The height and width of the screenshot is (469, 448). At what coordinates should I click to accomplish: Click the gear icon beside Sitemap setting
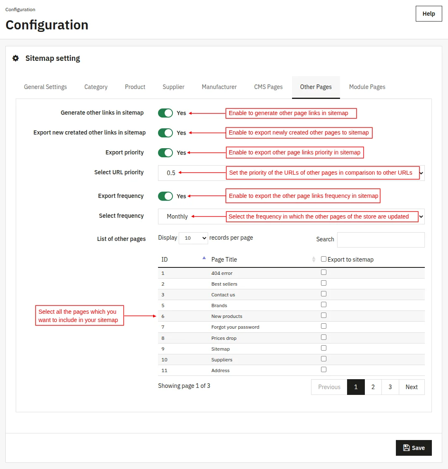(16, 58)
